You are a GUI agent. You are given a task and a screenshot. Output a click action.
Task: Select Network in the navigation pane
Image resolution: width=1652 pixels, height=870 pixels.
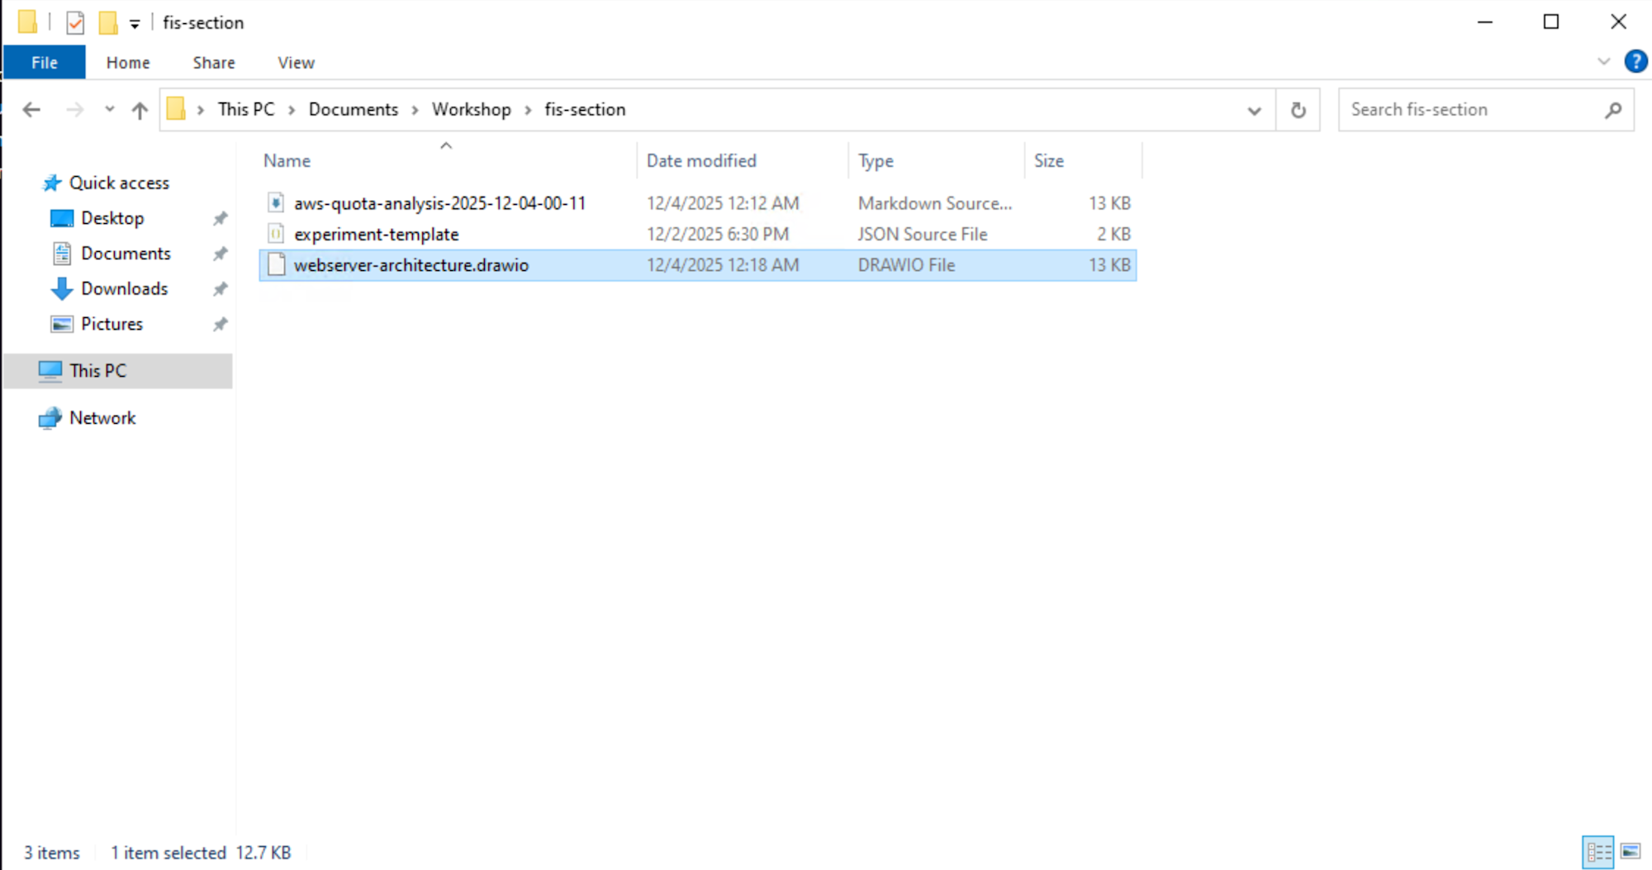(x=102, y=417)
